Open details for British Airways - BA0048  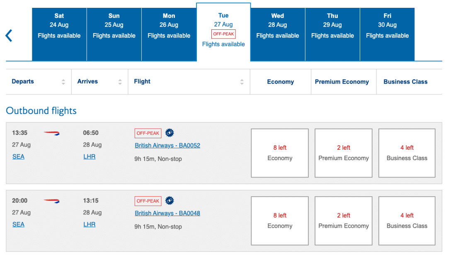click(x=167, y=213)
